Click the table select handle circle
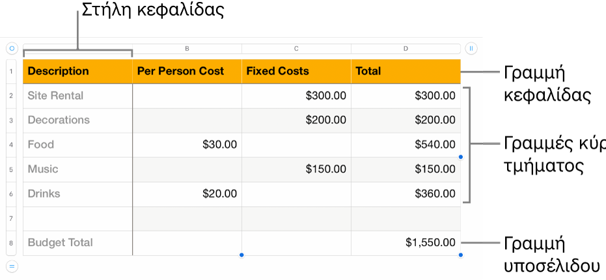This screenshot has width=606, height=280. point(12,48)
